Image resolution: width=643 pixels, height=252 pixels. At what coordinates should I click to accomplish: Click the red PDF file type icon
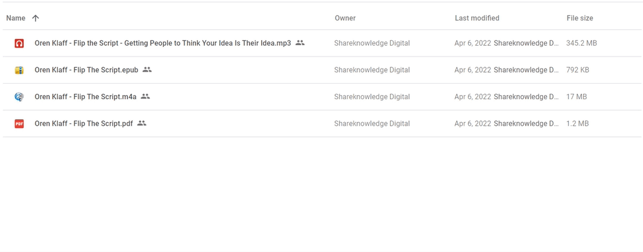click(x=19, y=124)
